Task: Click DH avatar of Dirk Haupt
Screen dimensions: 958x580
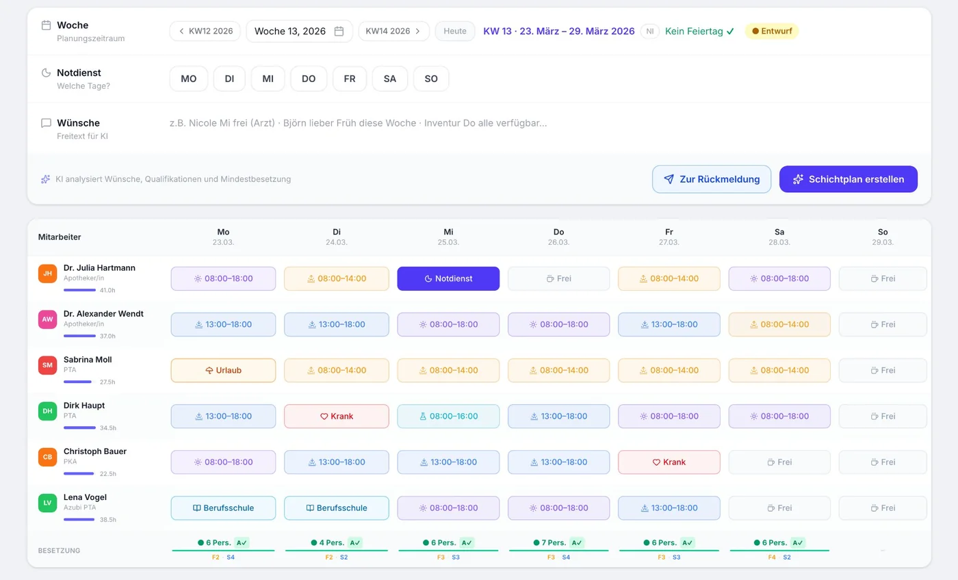Action: (47, 411)
